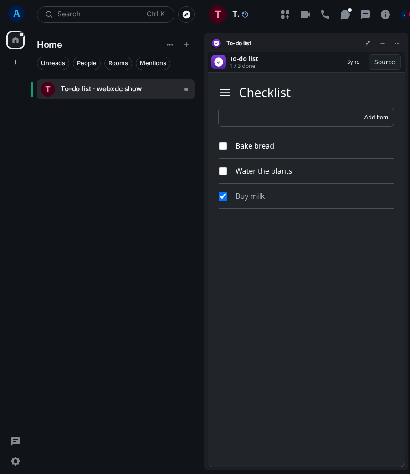This screenshot has width=410, height=474.
Task: Select the Mentions filter
Action: tap(153, 63)
